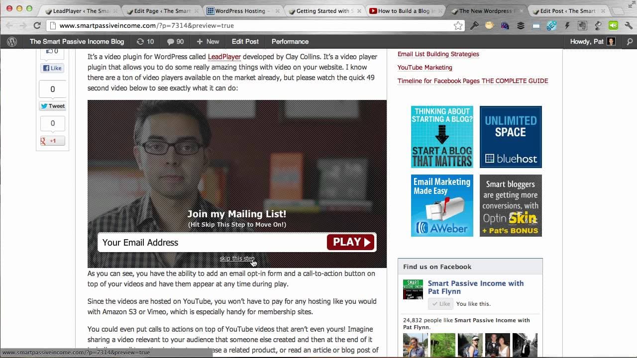
Task: Click the red PLAY button
Action: [351, 242]
